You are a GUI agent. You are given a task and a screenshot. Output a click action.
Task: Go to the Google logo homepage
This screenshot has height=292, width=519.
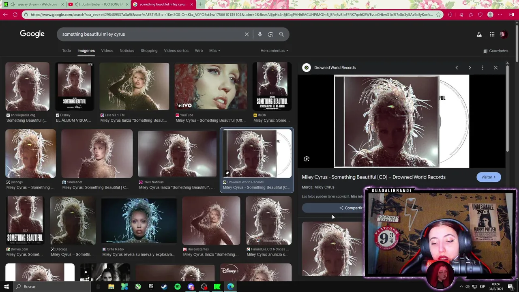pos(32,34)
